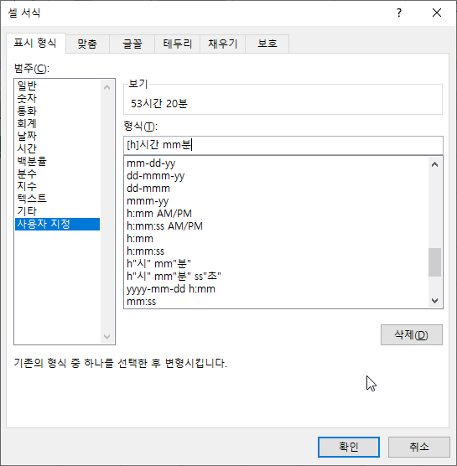Select the 텍스트 category
The image size is (457, 466).
(57, 199)
